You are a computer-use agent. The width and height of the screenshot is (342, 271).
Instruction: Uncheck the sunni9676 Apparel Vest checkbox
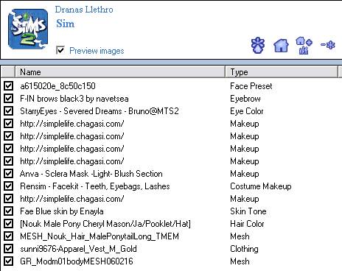click(8, 249)
